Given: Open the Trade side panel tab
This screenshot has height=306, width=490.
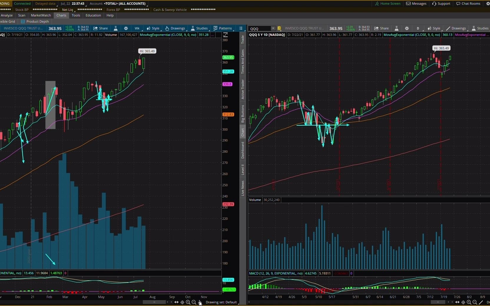Looking at the screenshot, I should coord(243,39).
